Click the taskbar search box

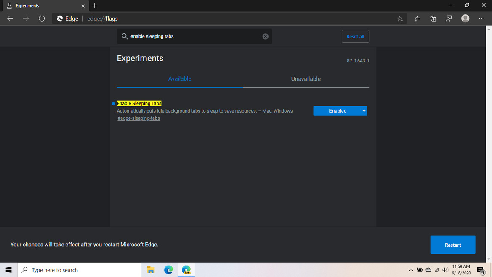click(x=79, y=270)
